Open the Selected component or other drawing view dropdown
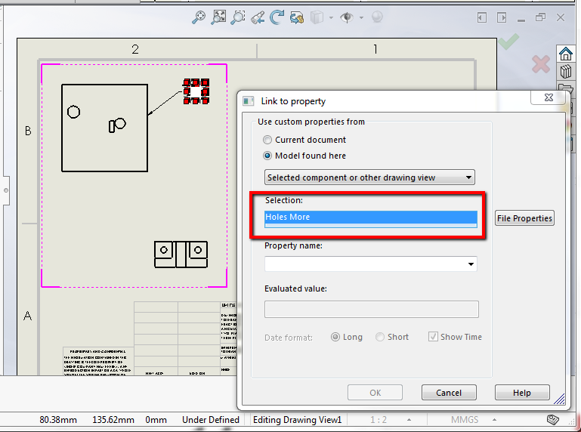581x432 pixels. point(369,177)
